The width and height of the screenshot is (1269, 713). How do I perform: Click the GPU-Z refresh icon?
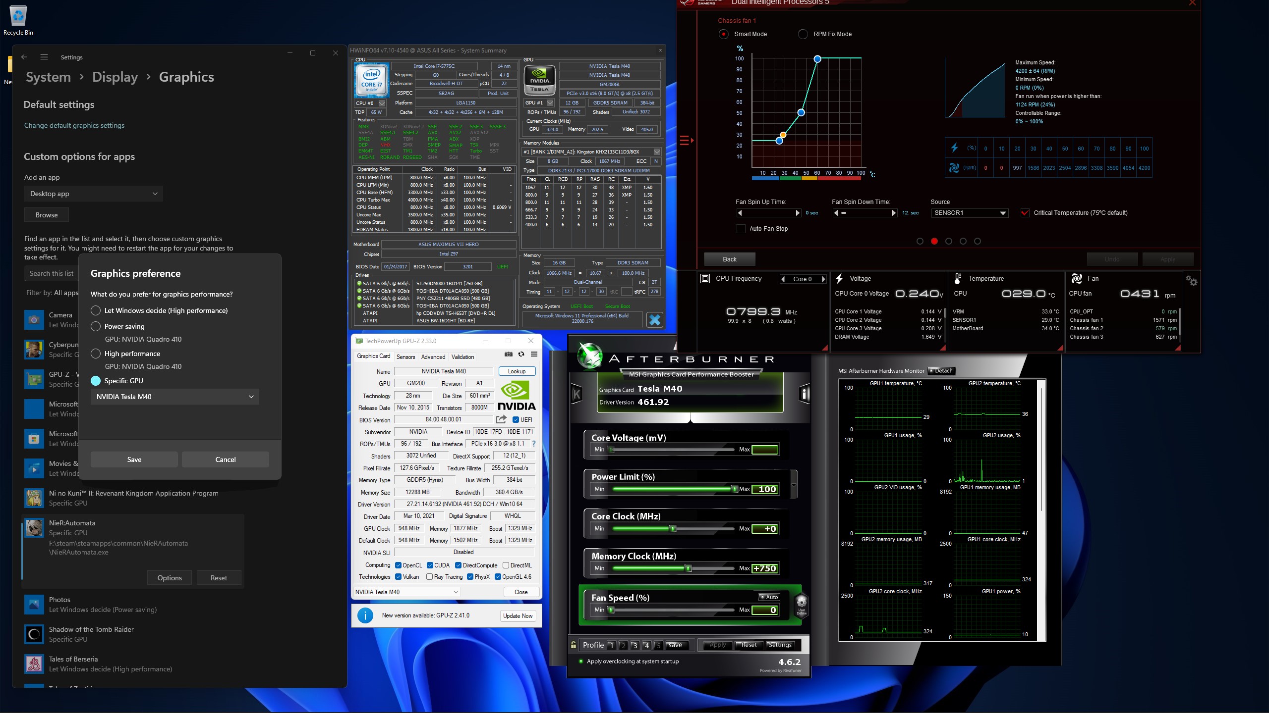(x=521, y=354)
